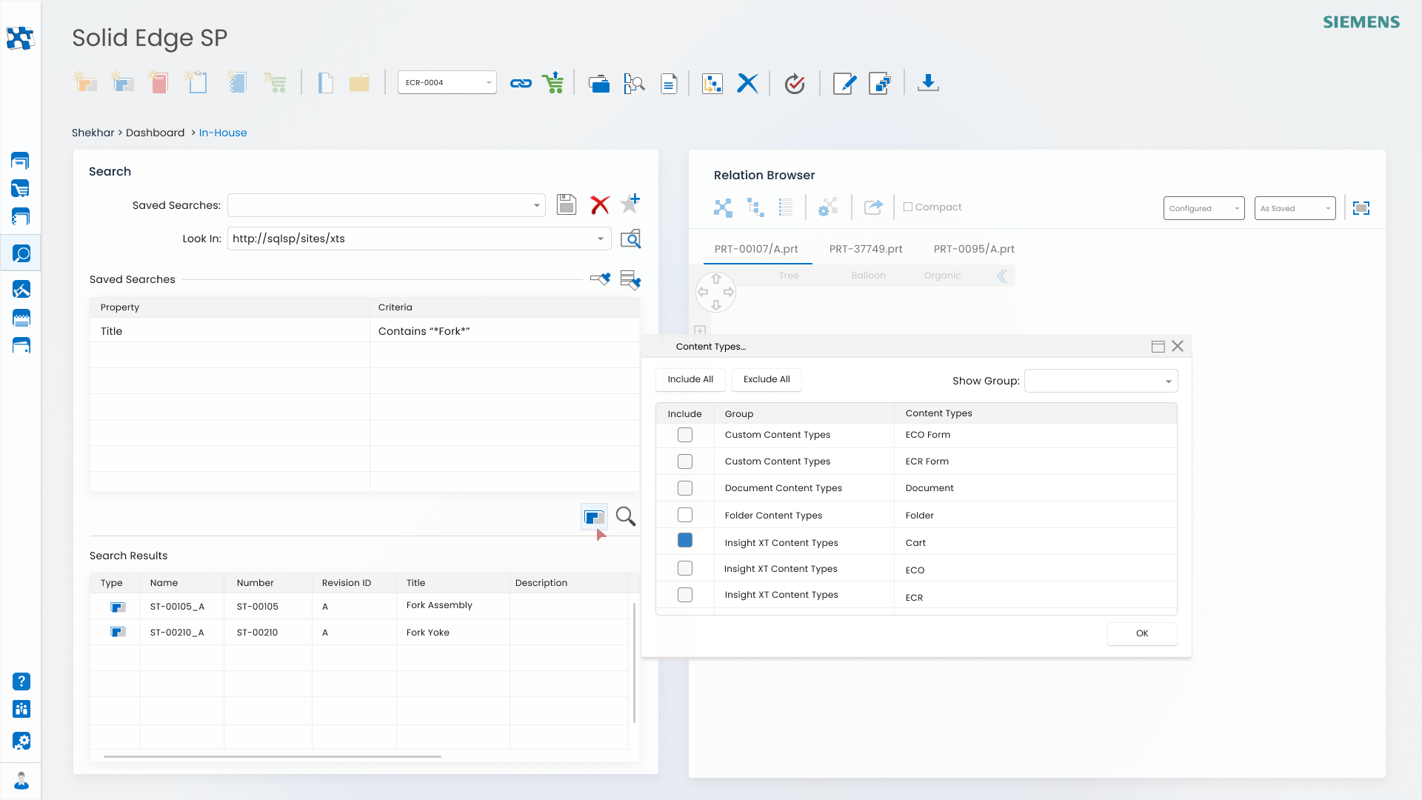Click the pan navigation wheel in Relation Browser
The height and width of the screenshot is (800, 1422).
715,292
